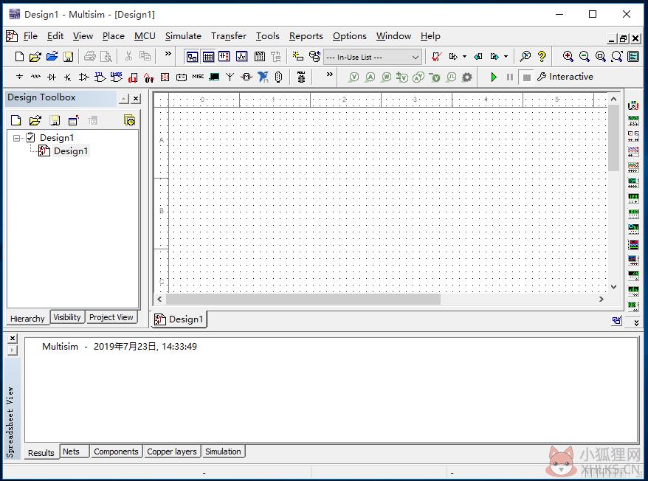648x481 pixels.
Task: Click the Zoom In magnifier icon
Action: [x=568, y=57]
